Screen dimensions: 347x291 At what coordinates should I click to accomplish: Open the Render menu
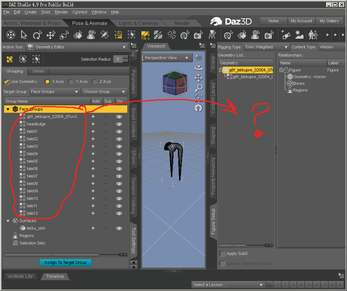coord(61,12)
